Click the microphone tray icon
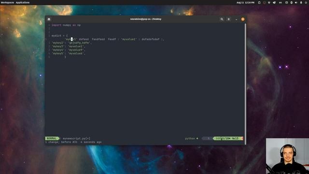 point(301,2)
